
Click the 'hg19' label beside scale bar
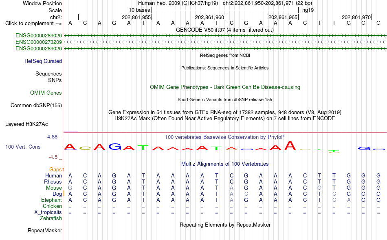[x=308, y=10]
